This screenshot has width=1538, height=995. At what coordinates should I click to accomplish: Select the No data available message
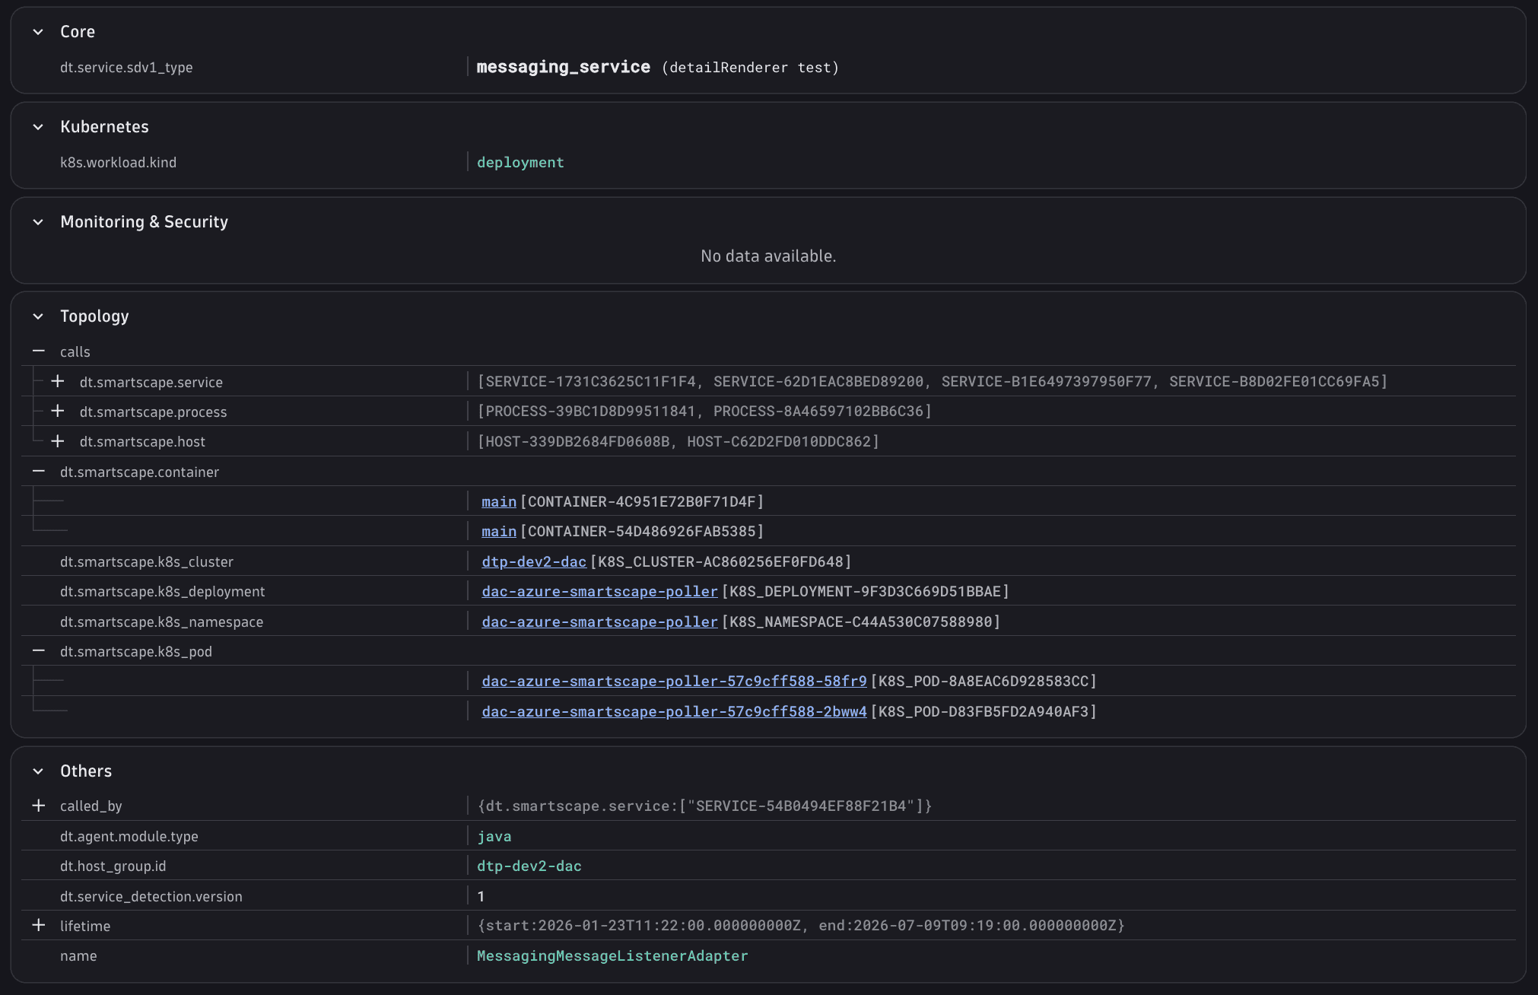[768, 256]
